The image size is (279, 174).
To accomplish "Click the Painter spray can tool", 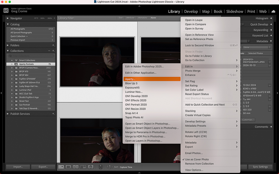I will pyautogui.click(x=101, y=167).
